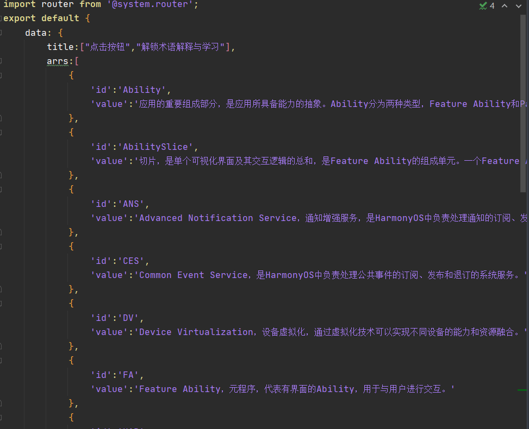Image resolution: width=529 pixels, height=429 pixels.
Task: Click the 'Advanced Notification Service' value line
Action: pyautogui.click(x=308, y=218)
